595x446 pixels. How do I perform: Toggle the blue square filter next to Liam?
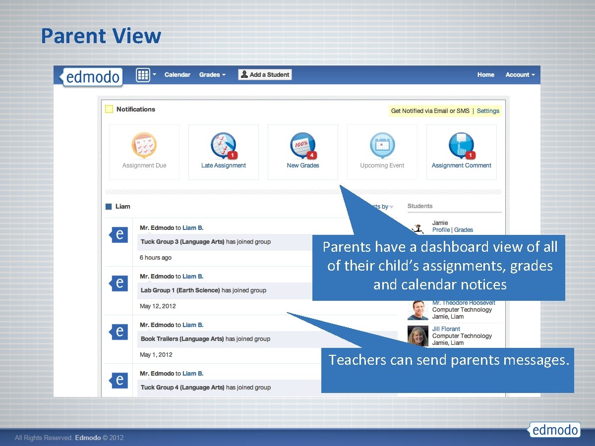(x=108, y=206)
